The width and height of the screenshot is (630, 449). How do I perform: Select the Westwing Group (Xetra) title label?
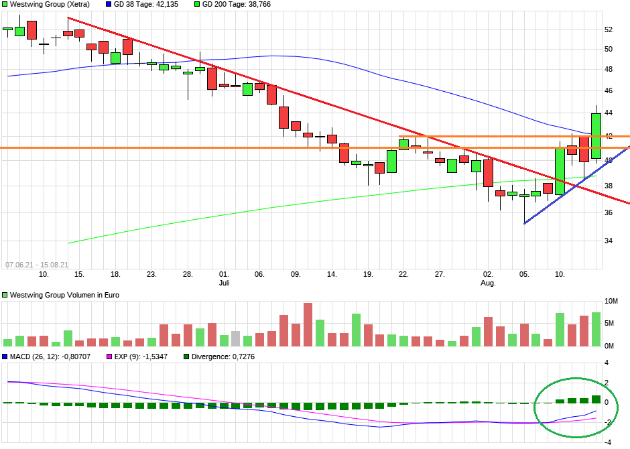50,4
